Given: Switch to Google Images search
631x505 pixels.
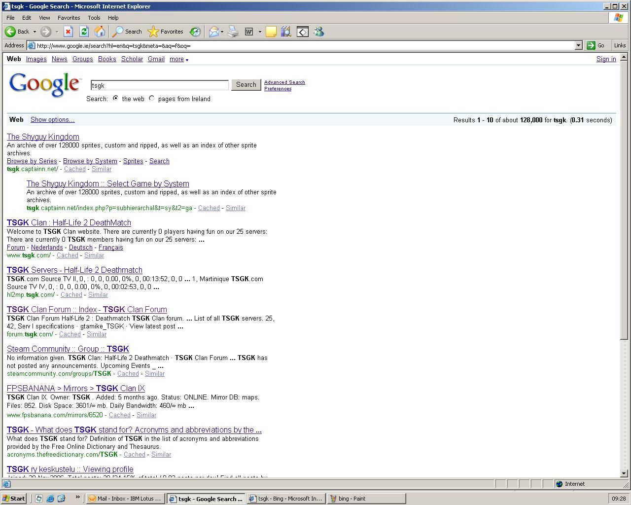Looking at the screenshot, I should tap(36, 59).
